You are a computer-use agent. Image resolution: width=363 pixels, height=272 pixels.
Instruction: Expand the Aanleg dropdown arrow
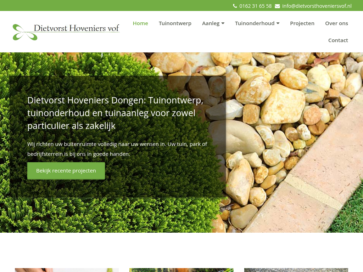click(x=223, y=23)
